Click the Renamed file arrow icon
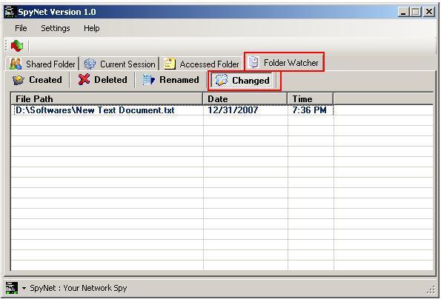Viewport: 441px width, 299px height. click(x=148, y=80)
